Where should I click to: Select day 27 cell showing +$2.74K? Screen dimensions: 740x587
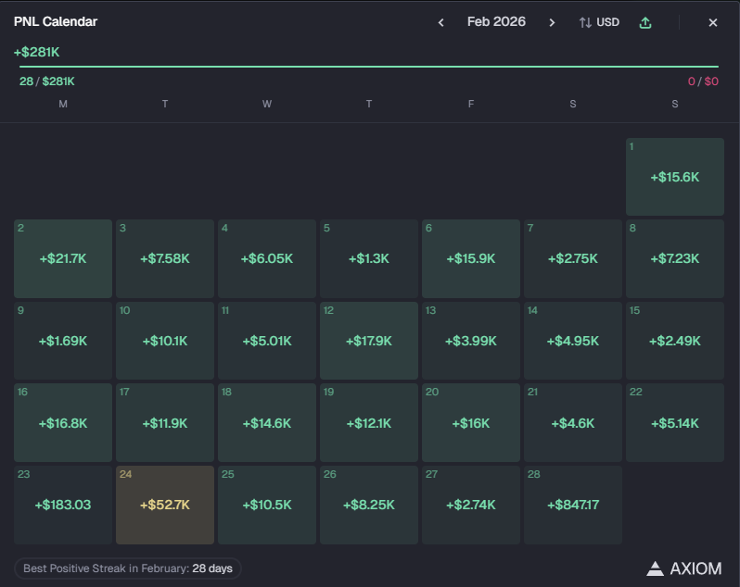[x=470, y=505]
